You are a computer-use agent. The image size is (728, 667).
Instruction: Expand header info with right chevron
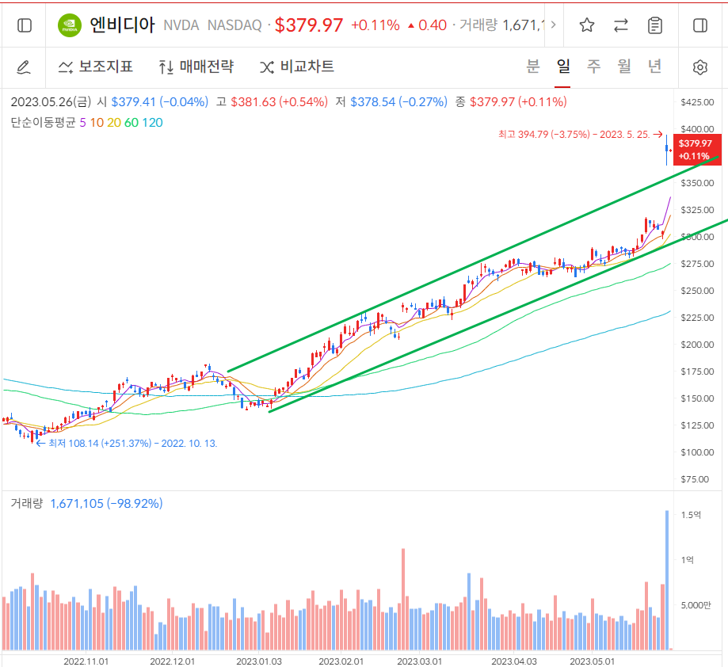click(x=553, y=25)
